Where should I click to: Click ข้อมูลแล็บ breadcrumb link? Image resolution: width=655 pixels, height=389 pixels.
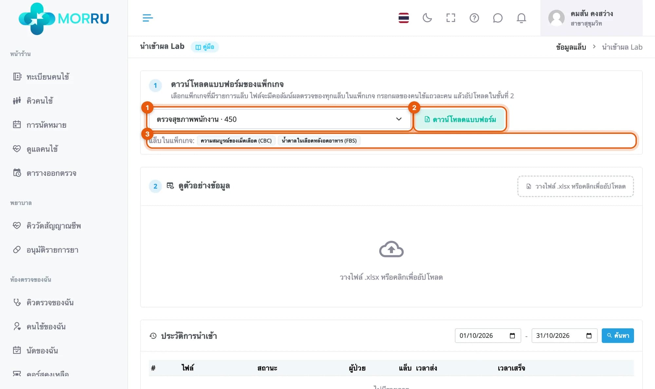(571, 47)
